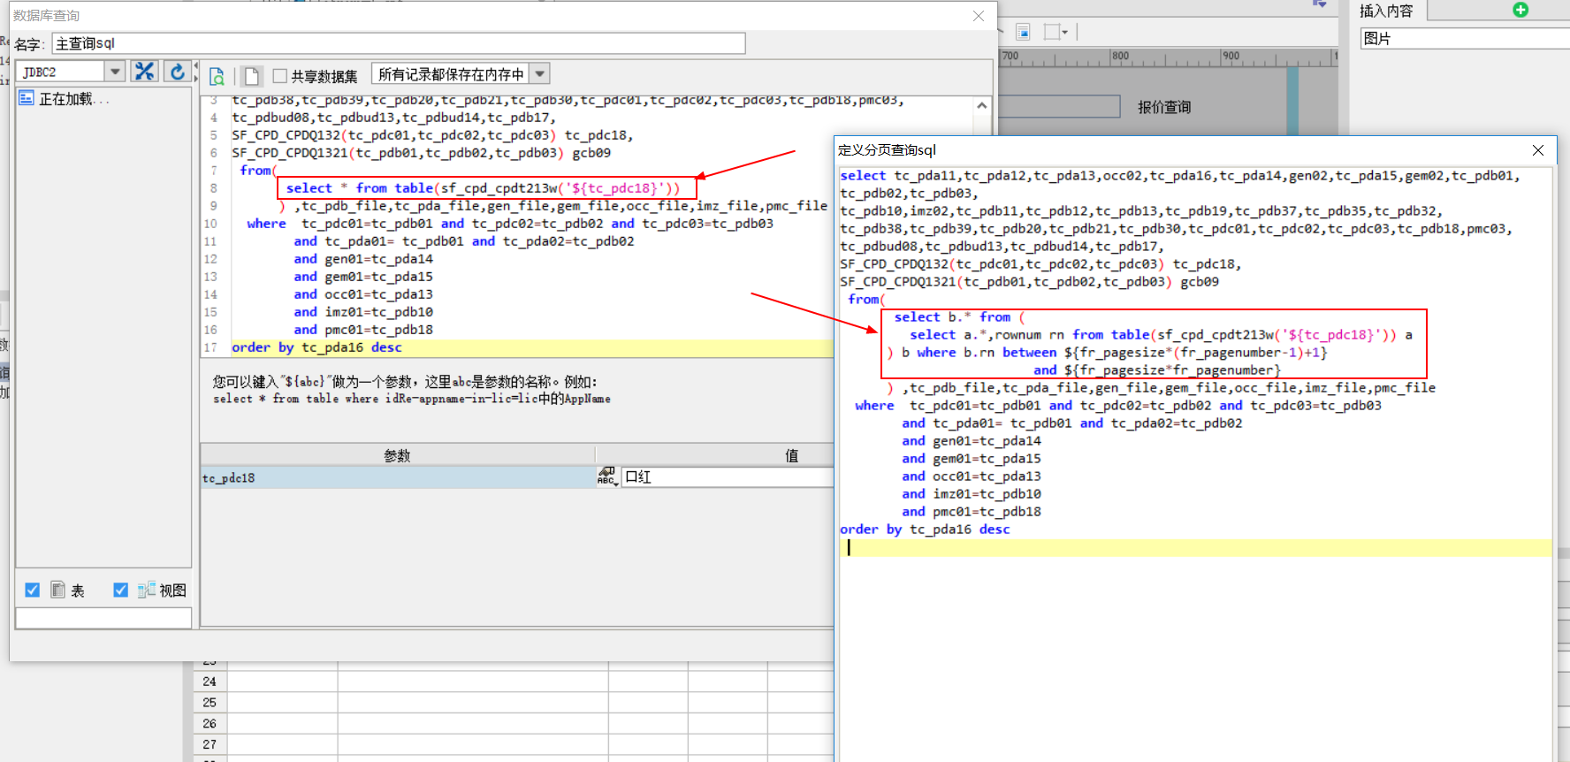Close the 定义分页查询sql dialog
This screenshot has width=1570, height=762.
pos(1538,150)
